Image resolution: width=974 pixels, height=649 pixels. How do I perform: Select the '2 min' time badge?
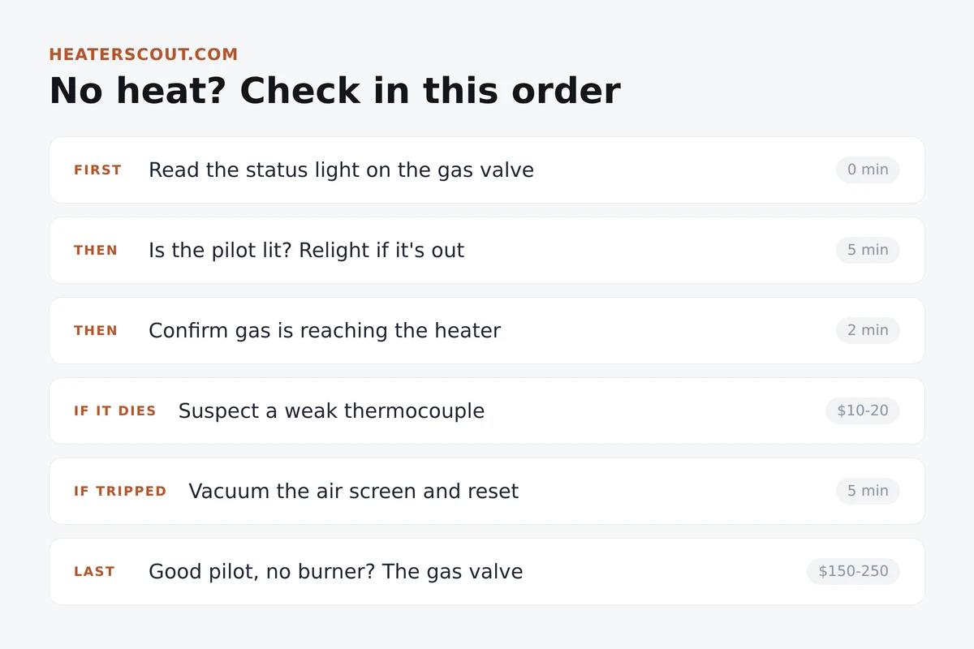coord(868,330)
